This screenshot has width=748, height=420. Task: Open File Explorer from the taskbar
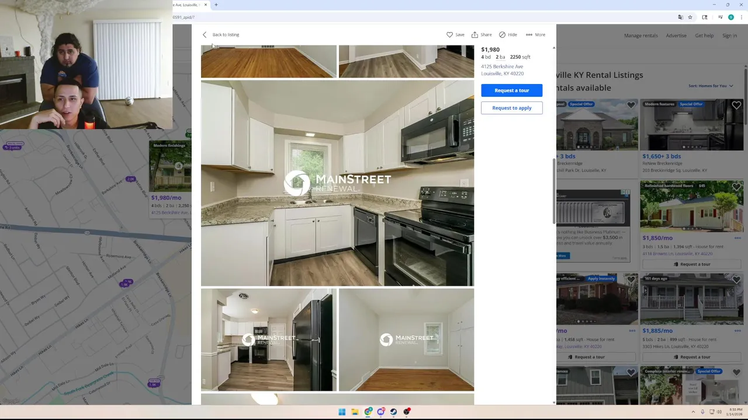coord(355,412)
